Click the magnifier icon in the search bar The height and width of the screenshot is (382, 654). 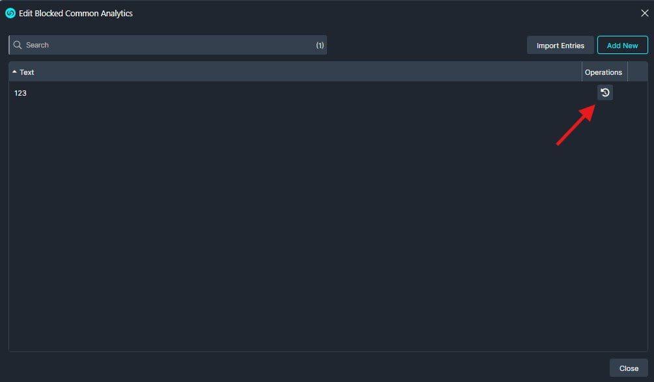(x=18, y=45)
